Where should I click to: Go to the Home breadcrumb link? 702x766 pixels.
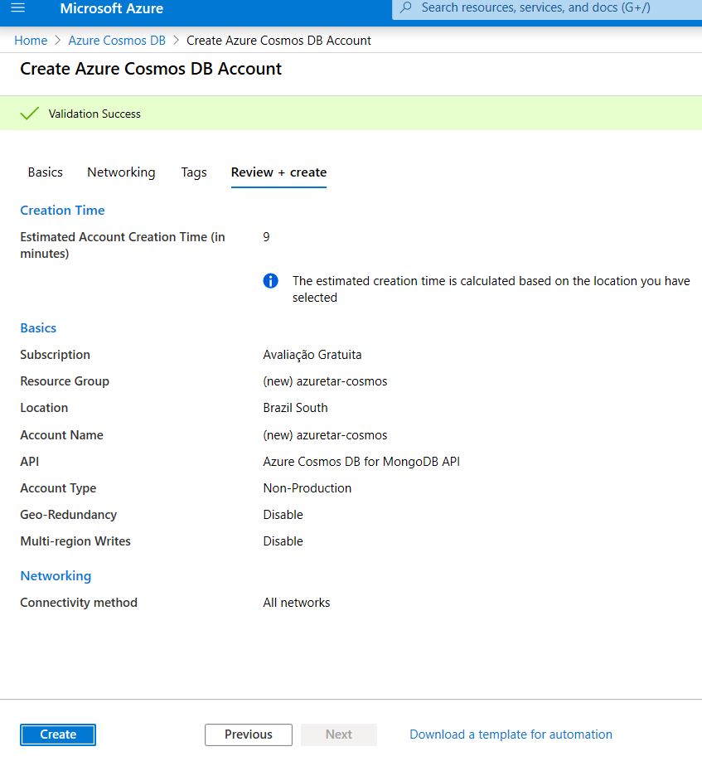[x=31, y=41]
